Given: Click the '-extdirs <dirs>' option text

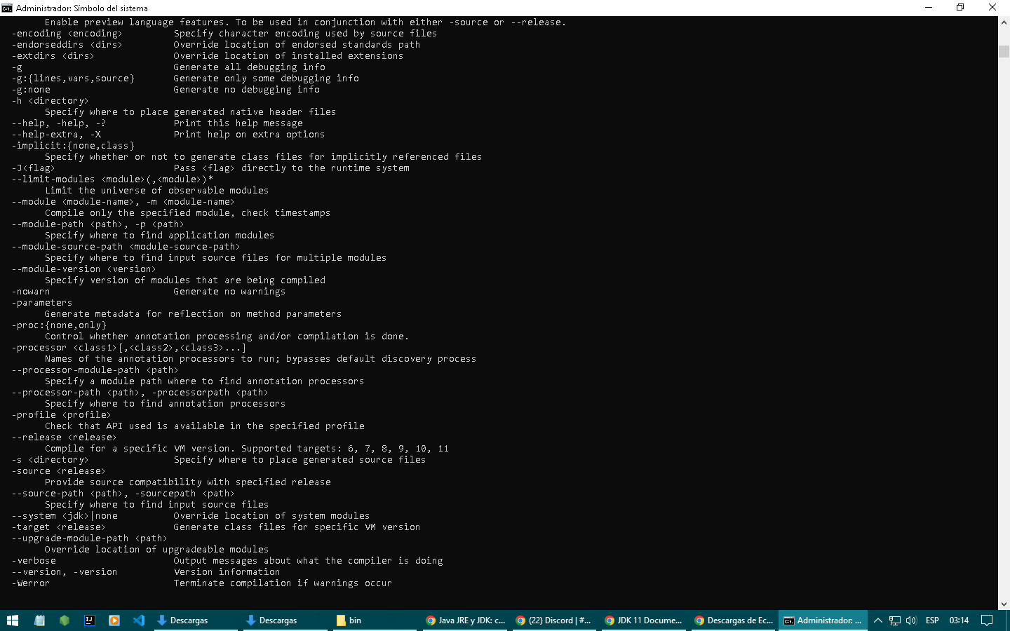Looking at the screenshot, I should click(53, 56).
